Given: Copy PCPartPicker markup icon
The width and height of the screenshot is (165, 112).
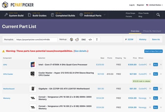Looking at the screenshot, I should click(72, 39).
